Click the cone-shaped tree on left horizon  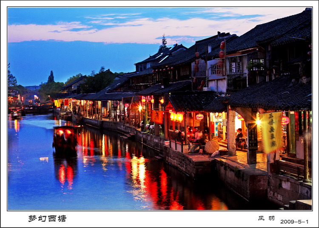51,77
